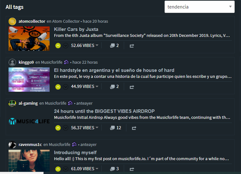The height and width of the screenshot is (174, 241).
Task: Upvote the BIGGEST VIBES AIRDROP post
Action: point(58,128)
